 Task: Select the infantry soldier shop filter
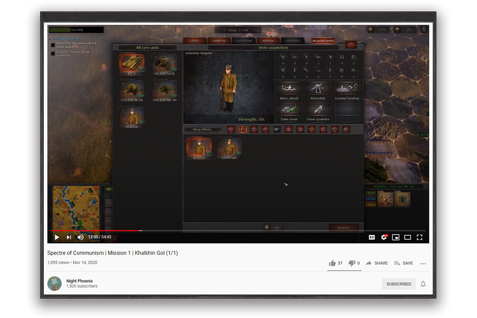tap(242, 130)
